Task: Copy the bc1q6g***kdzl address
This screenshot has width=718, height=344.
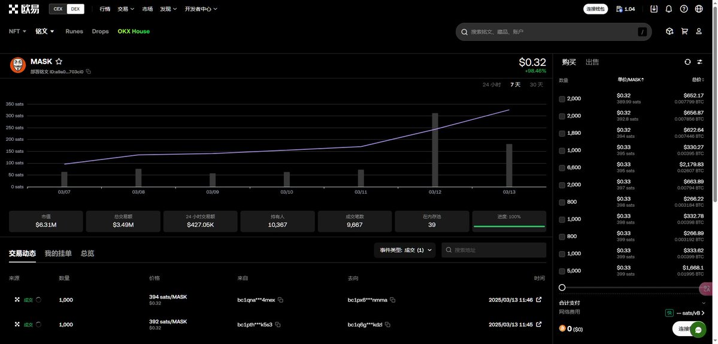Action: [x=388, y=325]
